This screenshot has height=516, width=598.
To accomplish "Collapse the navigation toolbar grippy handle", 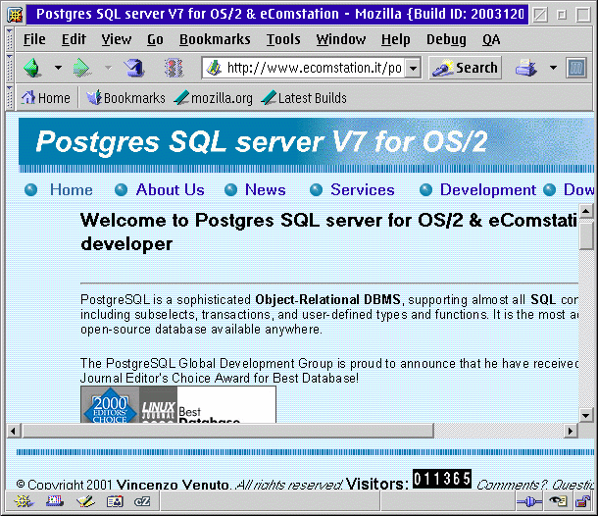I will pyautogui.click(x=10, y=68).
